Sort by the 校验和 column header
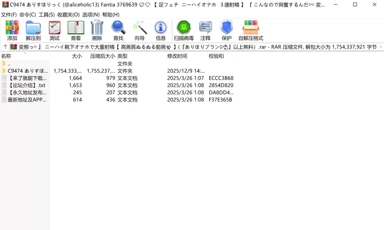Image resolution: width=384 pixels, height=230 pixels. (x=216, y=56)
